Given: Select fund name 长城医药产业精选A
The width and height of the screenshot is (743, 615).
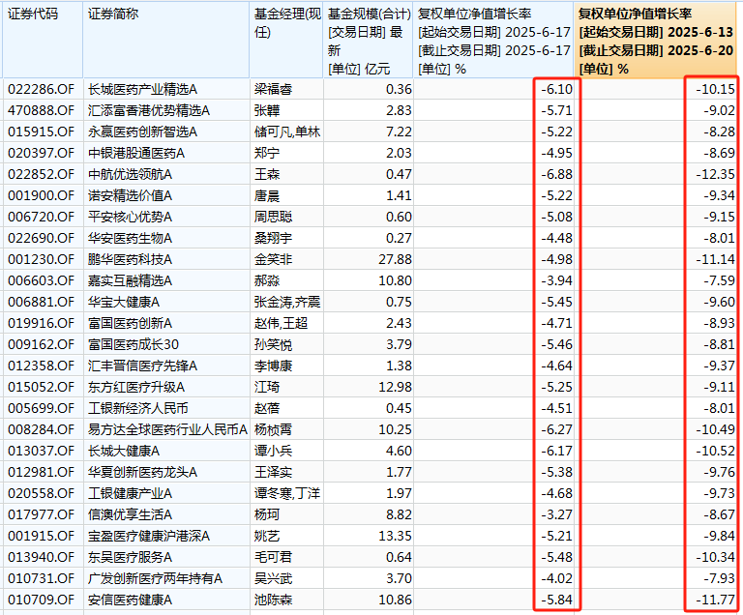Looking at the screenshot, I should point(142,89).
